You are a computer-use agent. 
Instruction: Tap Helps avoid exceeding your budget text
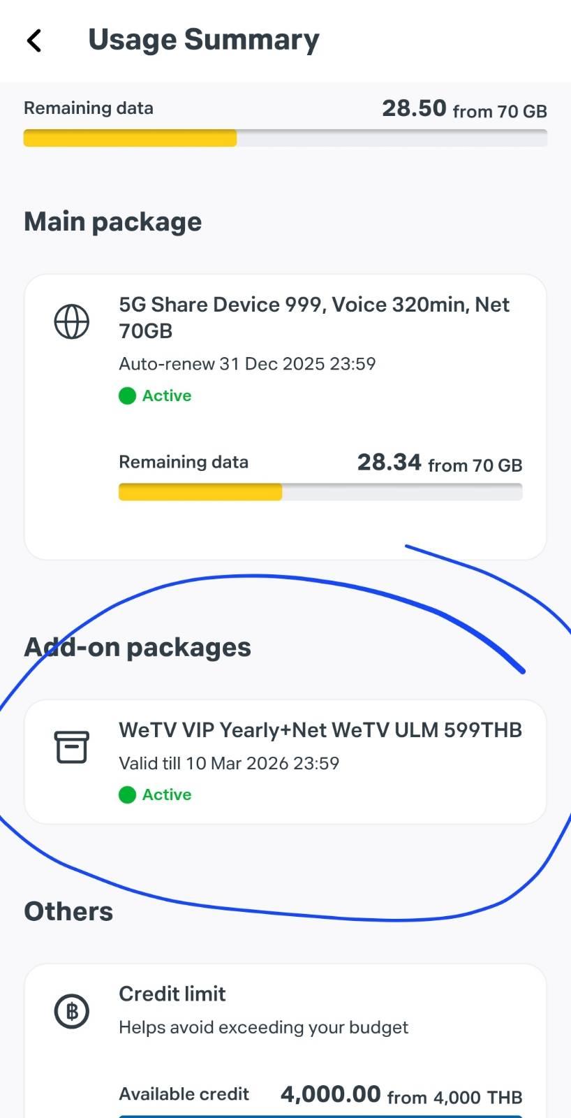[264, 1027]
